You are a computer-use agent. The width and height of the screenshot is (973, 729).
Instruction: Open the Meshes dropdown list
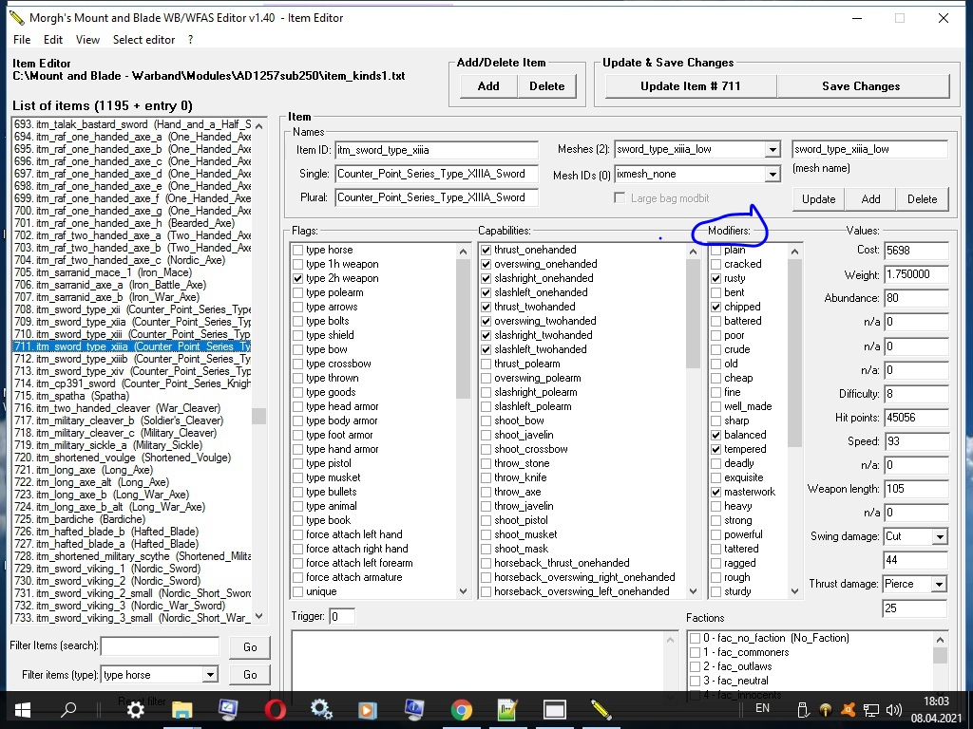(772, 149)
